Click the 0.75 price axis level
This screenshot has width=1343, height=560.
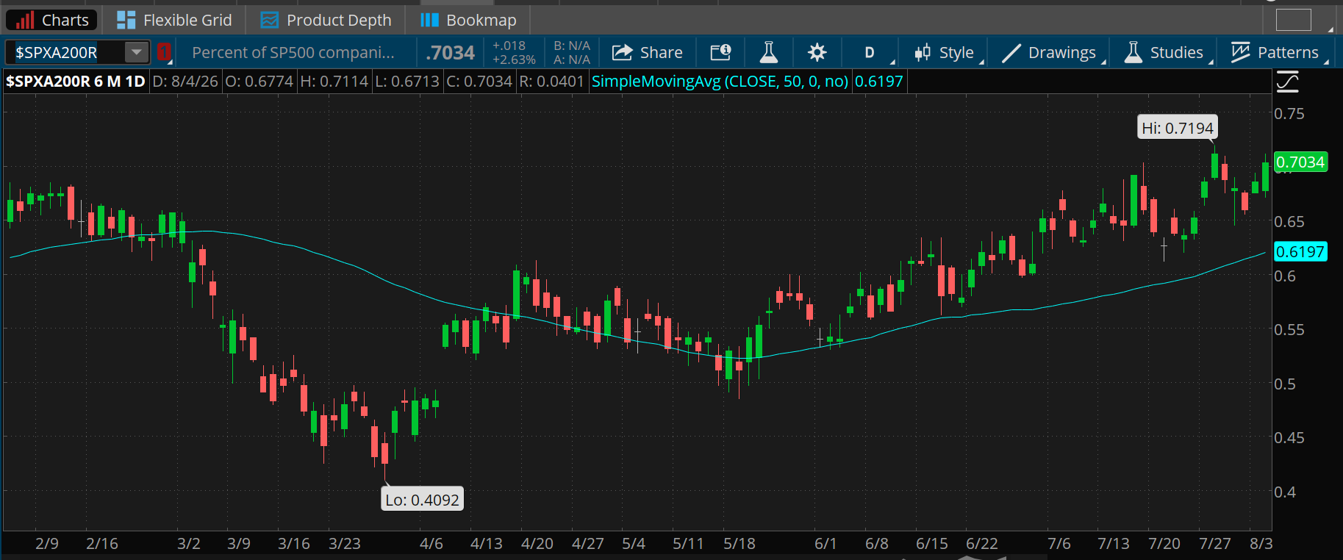pyautogui.click(x=1289, y=114)
